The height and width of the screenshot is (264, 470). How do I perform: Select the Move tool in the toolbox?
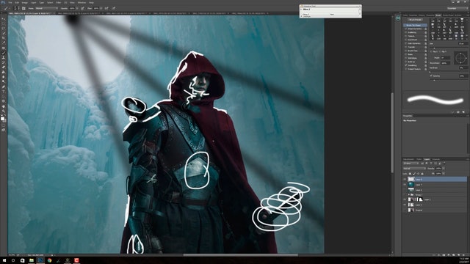pos(3,19)
